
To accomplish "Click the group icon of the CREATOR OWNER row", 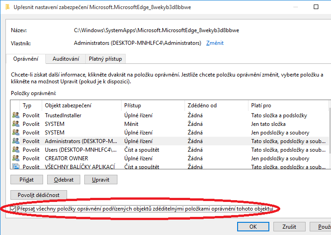I will 16,158.
